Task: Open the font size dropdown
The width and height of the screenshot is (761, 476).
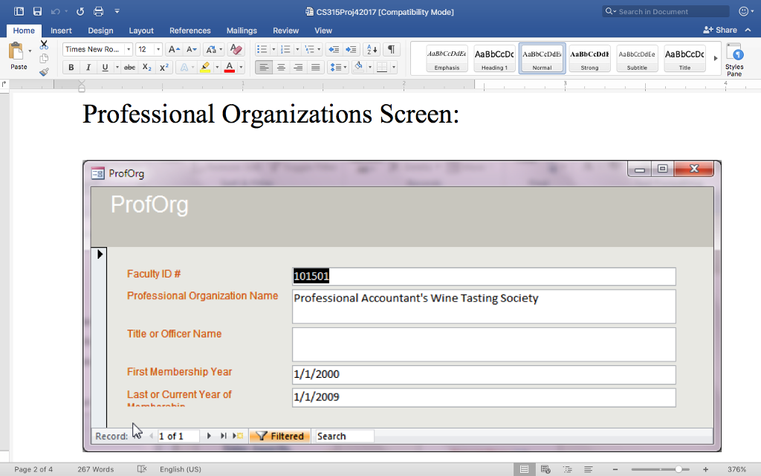Action: tap(159, 50)
